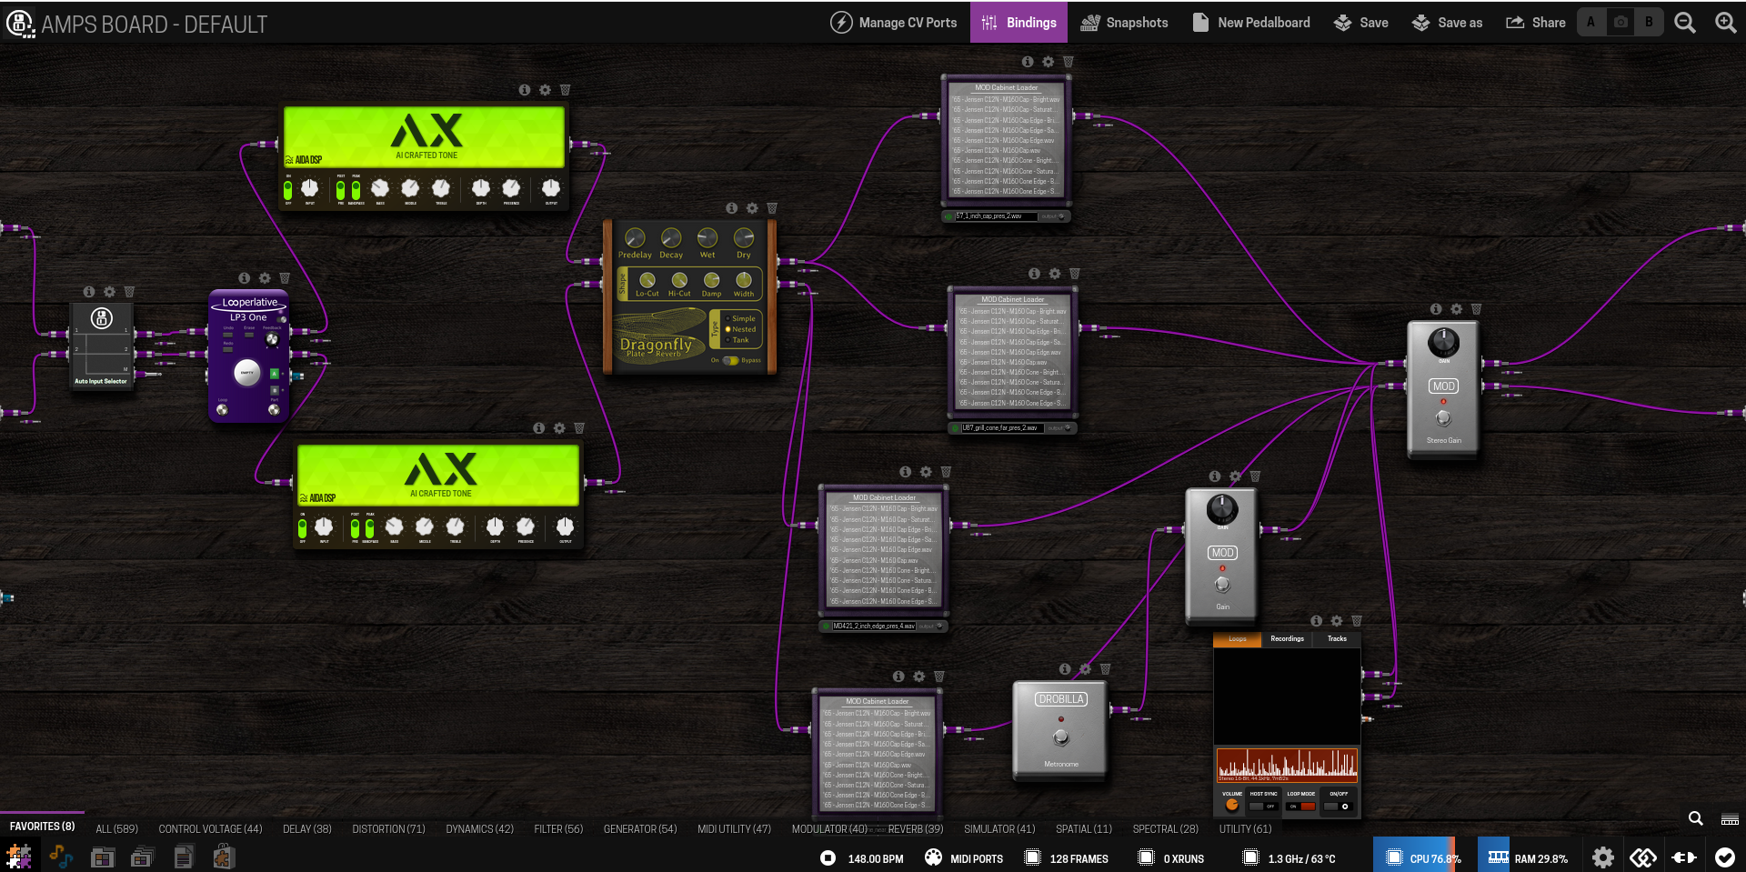
Task: Toggle Loop Mode in audio player
Action: pos(1301,807)
